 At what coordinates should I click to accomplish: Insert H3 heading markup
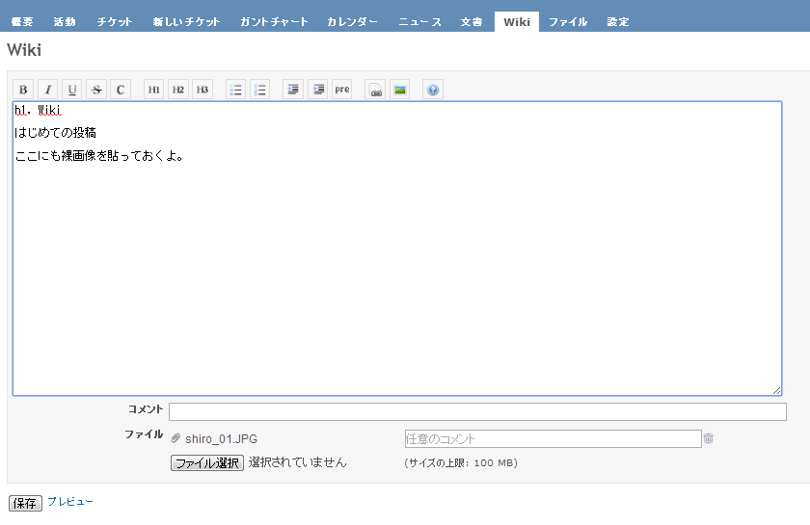(x=202, y=90)
